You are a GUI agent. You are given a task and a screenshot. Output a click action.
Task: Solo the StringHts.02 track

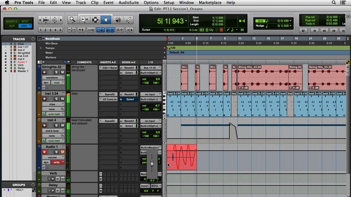(x=56, y=72)
